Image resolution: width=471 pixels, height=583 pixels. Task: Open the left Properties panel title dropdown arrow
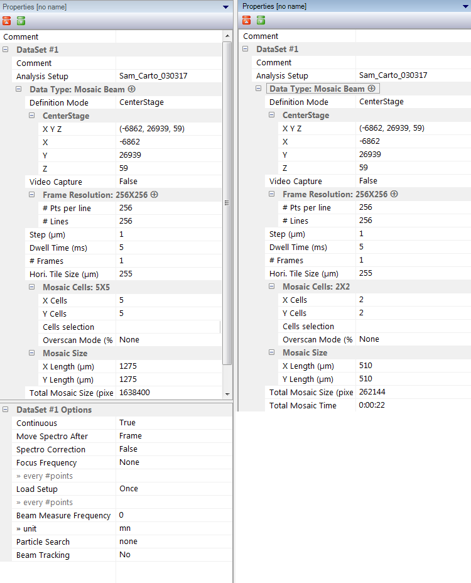pyautogui.click(x=226, y=7)
